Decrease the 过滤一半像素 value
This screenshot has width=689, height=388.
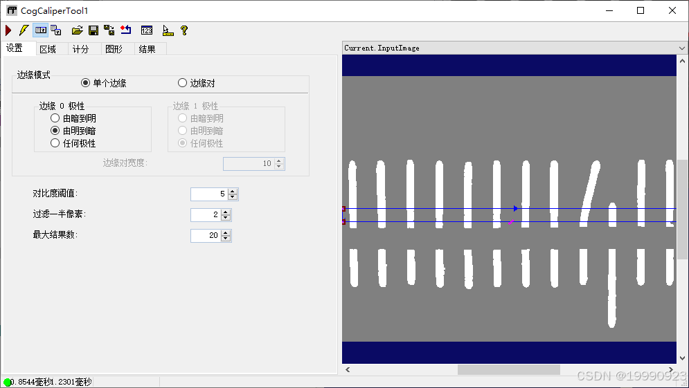click(x=226, y=218)
